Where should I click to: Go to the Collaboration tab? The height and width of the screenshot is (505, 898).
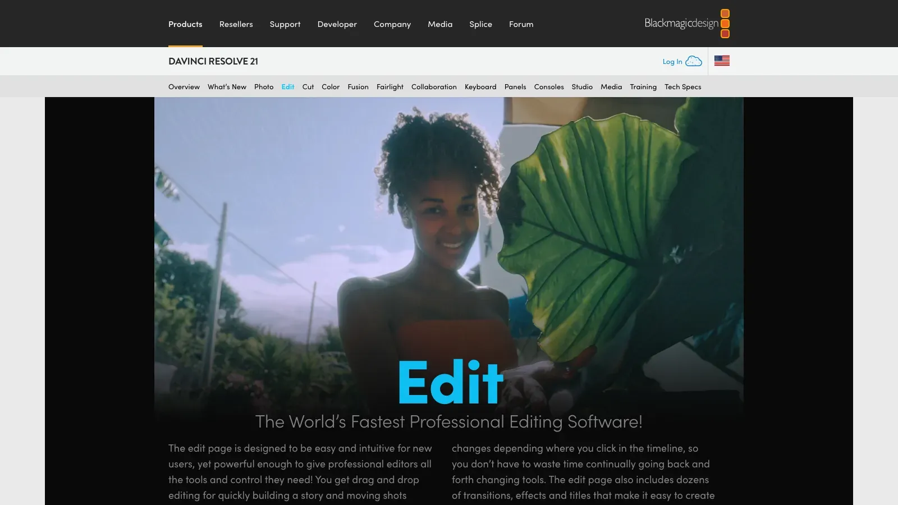pos(434,87)
